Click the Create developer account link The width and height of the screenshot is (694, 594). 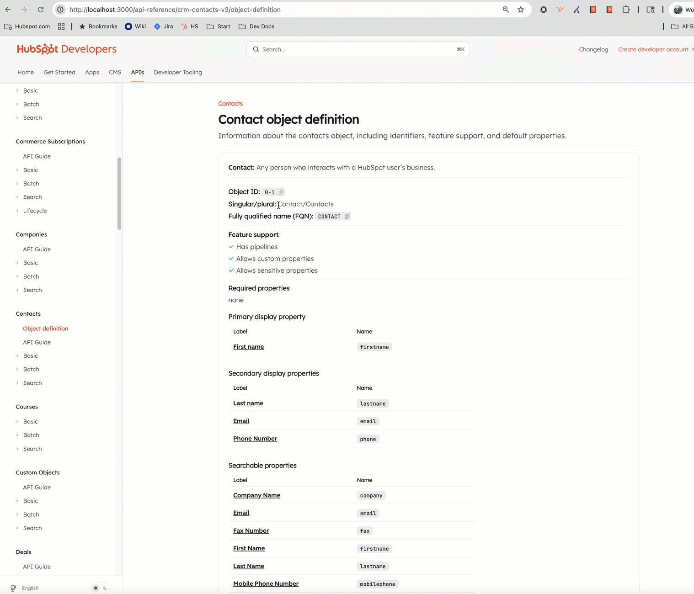coord(653,49)
